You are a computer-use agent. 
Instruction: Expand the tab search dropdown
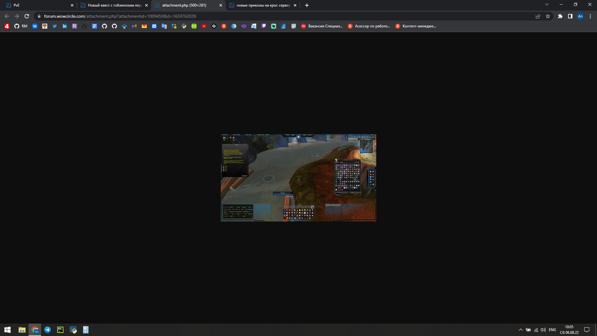coord(547,5)
